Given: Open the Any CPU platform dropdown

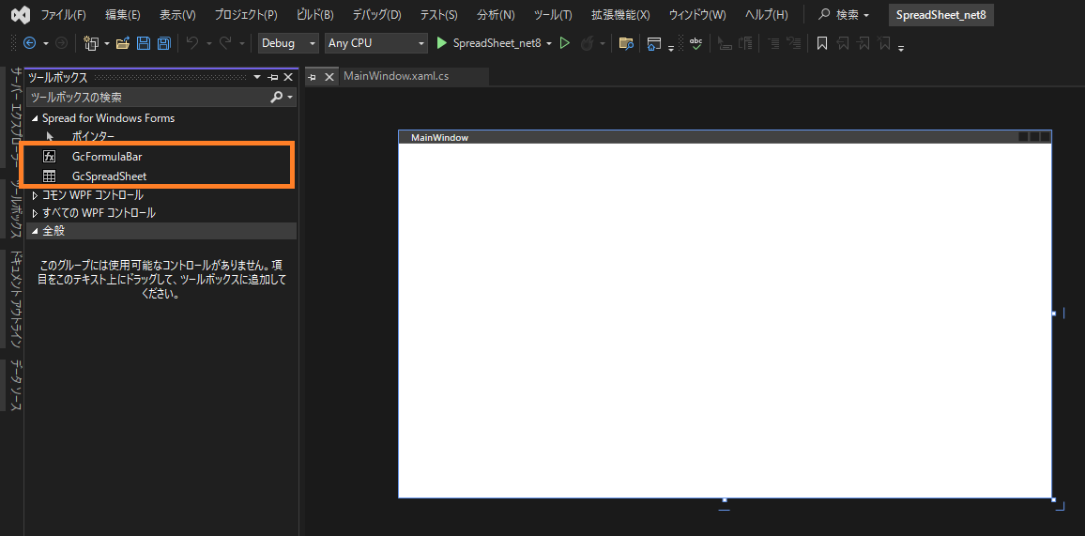Looking at the screenshot, I should (375, 43).
